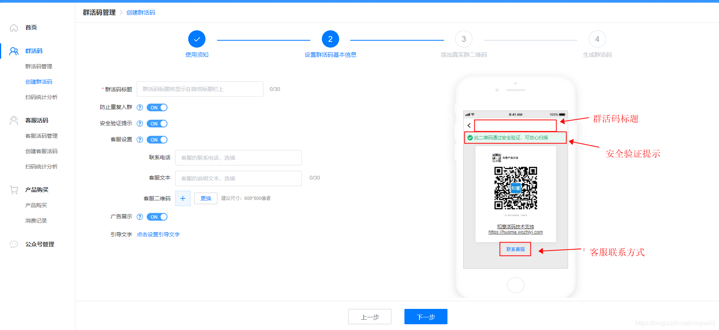Toggle the 防止重复入群 switch
This screenshot has width=719, height=330.
(x=157, y=107)
